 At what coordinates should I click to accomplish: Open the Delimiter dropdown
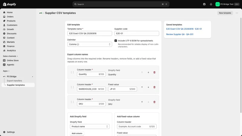click(90, 44)
